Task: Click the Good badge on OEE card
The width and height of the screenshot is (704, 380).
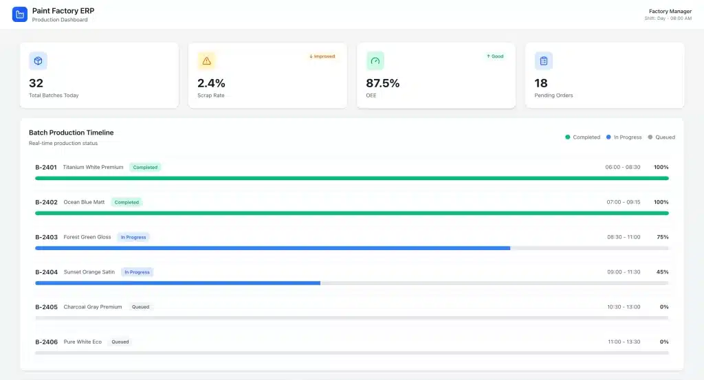Action: [495, 56]
